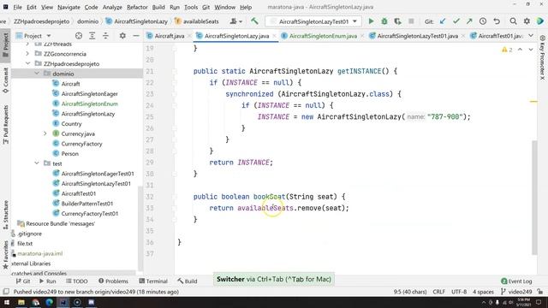Hide the Project tool window
The height and width of the screenshot is (308, 548).
[x=135, y=36]
